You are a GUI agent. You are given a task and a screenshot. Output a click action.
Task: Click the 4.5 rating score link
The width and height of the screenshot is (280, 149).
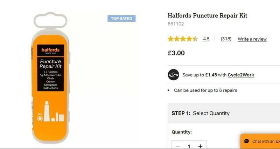coord(206,39)
